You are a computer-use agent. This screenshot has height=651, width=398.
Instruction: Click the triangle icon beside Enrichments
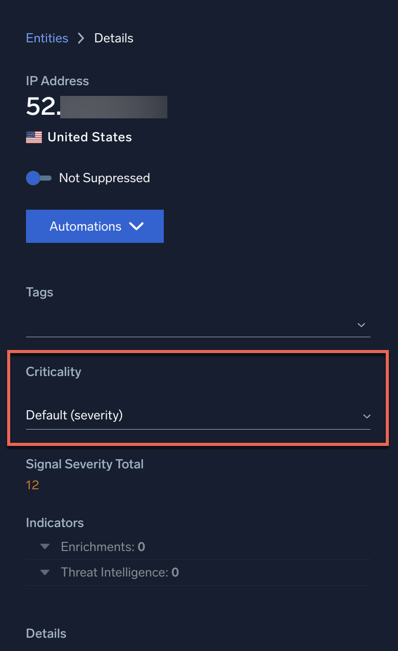tap(44, 546)
